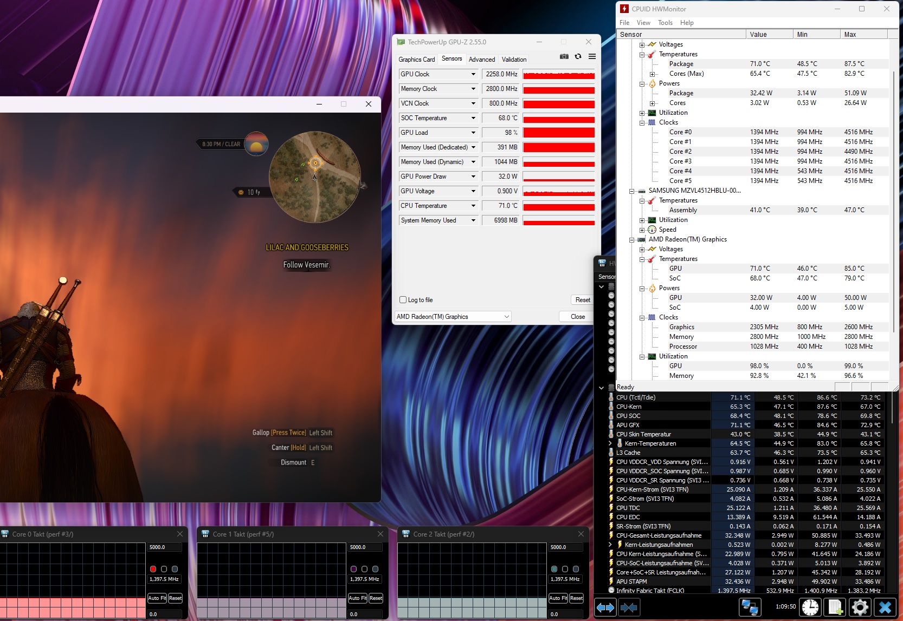Click Auto Fit in Core 2 Takt graph

point(558,598)
